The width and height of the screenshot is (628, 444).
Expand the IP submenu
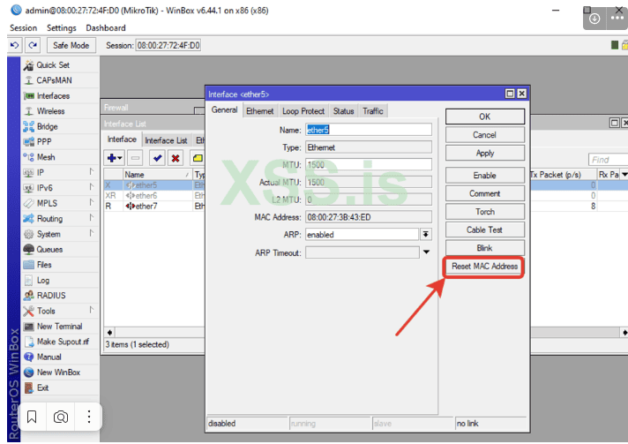92,172
